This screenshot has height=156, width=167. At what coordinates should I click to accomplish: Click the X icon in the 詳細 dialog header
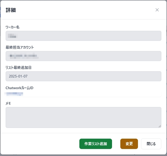[157, 10]
